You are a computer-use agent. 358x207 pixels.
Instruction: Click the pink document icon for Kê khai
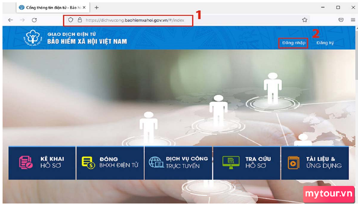point(26,162)
